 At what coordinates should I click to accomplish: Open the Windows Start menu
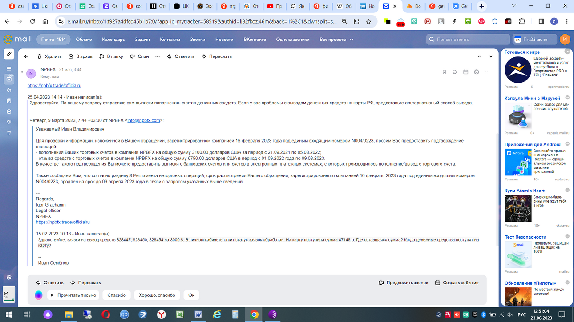click(x=8, y=315)
